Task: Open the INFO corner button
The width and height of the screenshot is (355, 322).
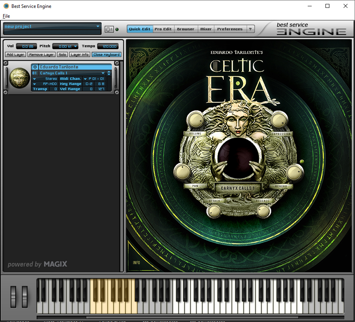Action: coord(136,262)
